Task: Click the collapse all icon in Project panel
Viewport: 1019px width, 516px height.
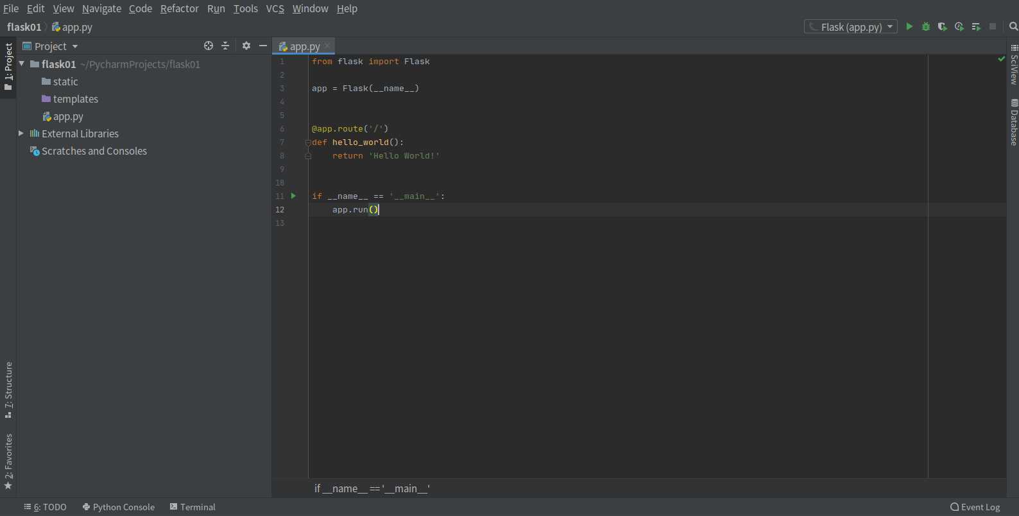Action: click(x=225, y=46)
